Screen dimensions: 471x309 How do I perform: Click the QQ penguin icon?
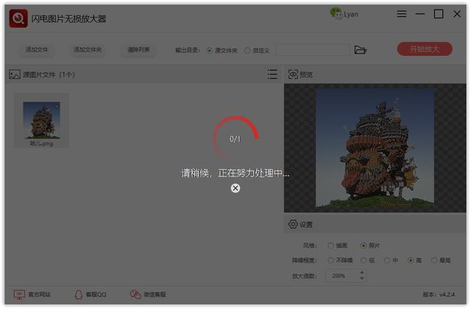(x=79, y=294)
